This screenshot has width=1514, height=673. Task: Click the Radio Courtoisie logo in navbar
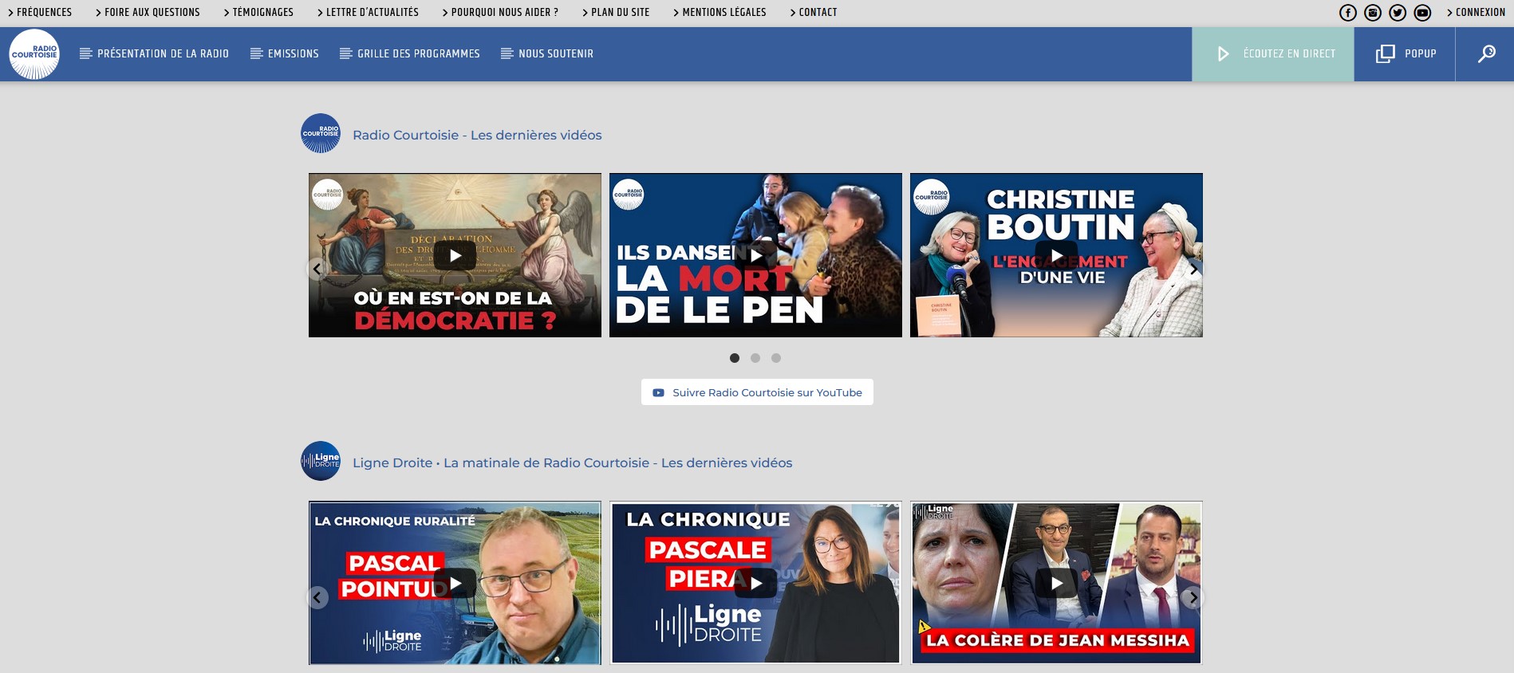[34, 54]
